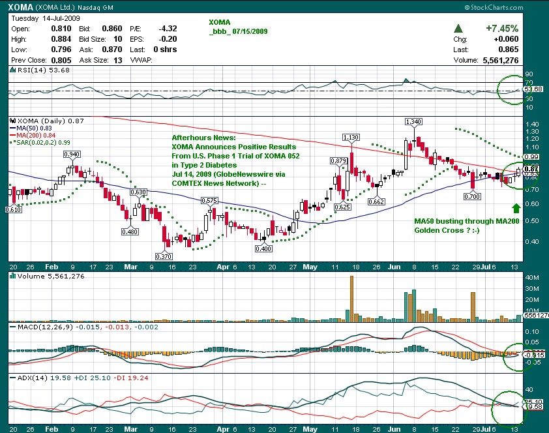Click the 0.630 price label

pyautogui.click(x=138, y=192)
